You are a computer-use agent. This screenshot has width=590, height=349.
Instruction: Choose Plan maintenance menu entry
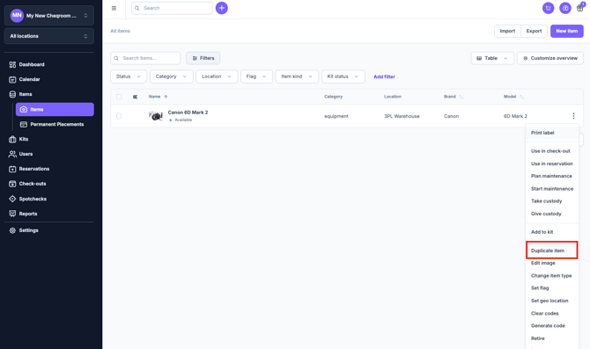tap(551, 176)
